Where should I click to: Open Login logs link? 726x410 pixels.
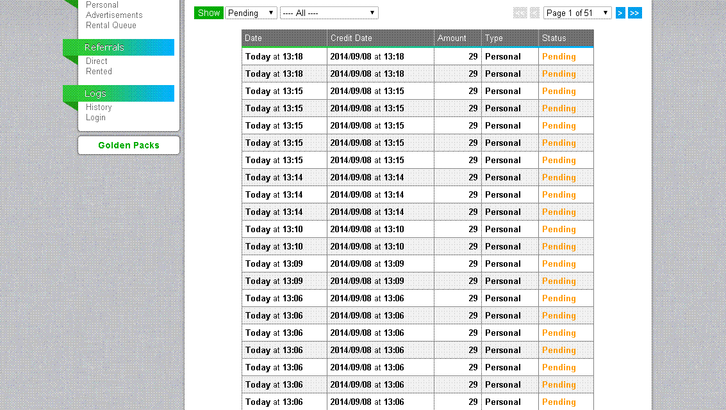tap(95, 118)
